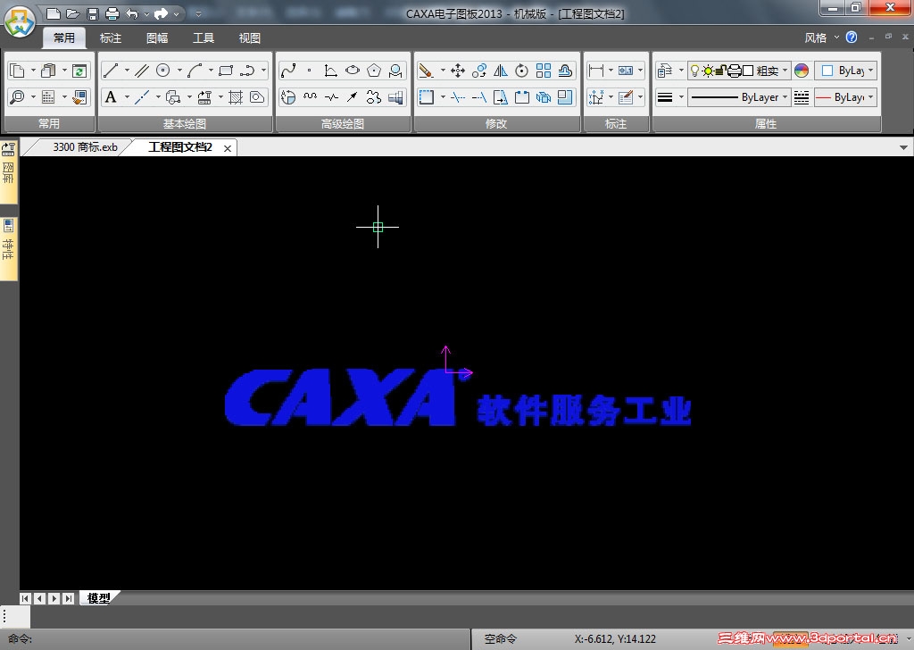The image size is (914, 650).
Task: Click the Zoom magnifier tool
Action: pyautogui.click(x=17, y=97)
